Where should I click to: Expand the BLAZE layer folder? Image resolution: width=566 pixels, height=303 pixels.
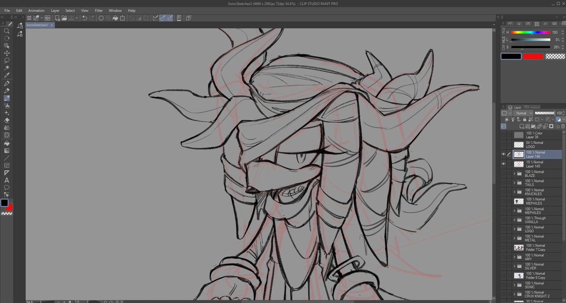[515, 173]
